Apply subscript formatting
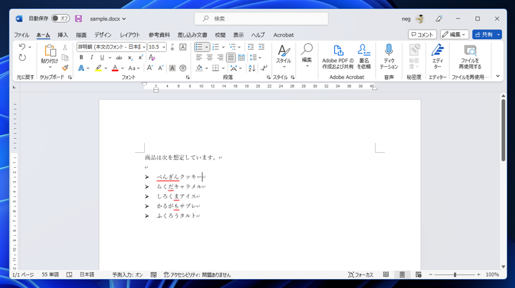 [x=130, y=58]
